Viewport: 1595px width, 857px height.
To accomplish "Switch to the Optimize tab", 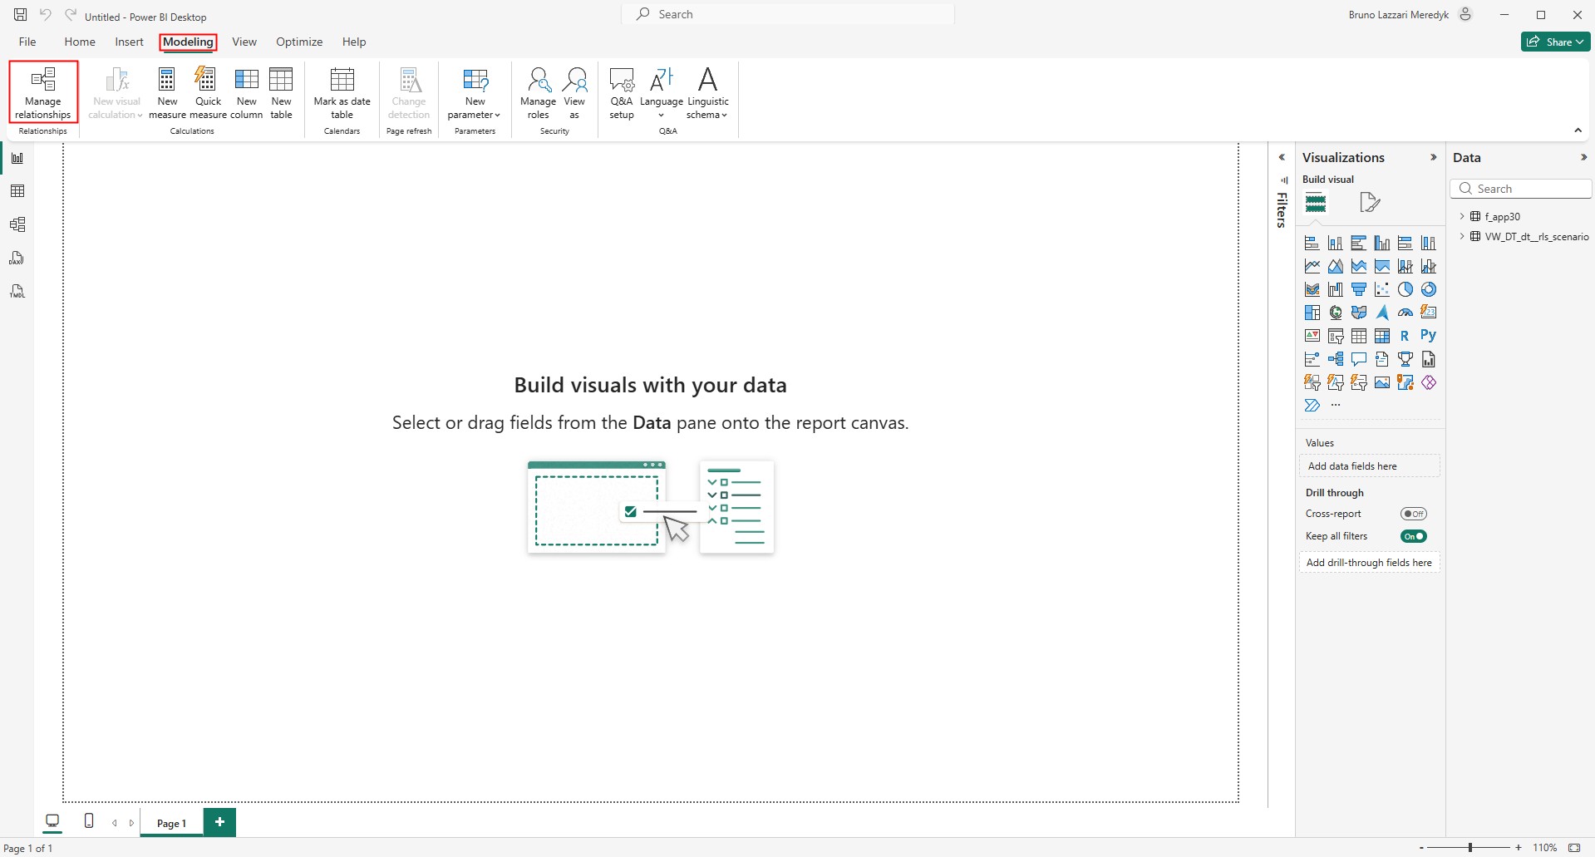I will pyautogui.click(x=299, y=42).
